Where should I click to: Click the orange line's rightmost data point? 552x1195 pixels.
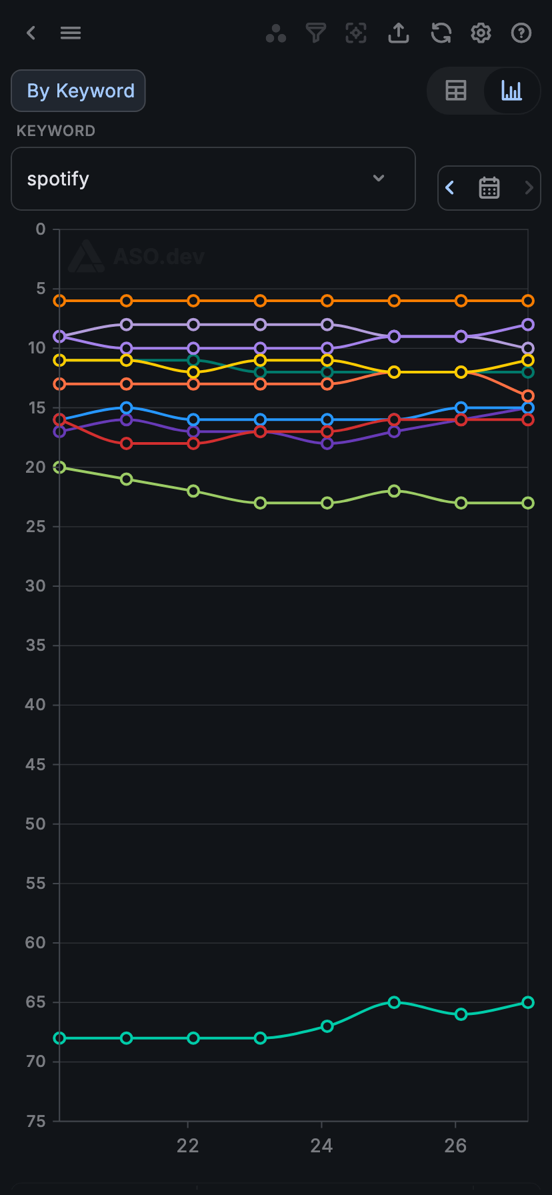(x=527, y=301)
